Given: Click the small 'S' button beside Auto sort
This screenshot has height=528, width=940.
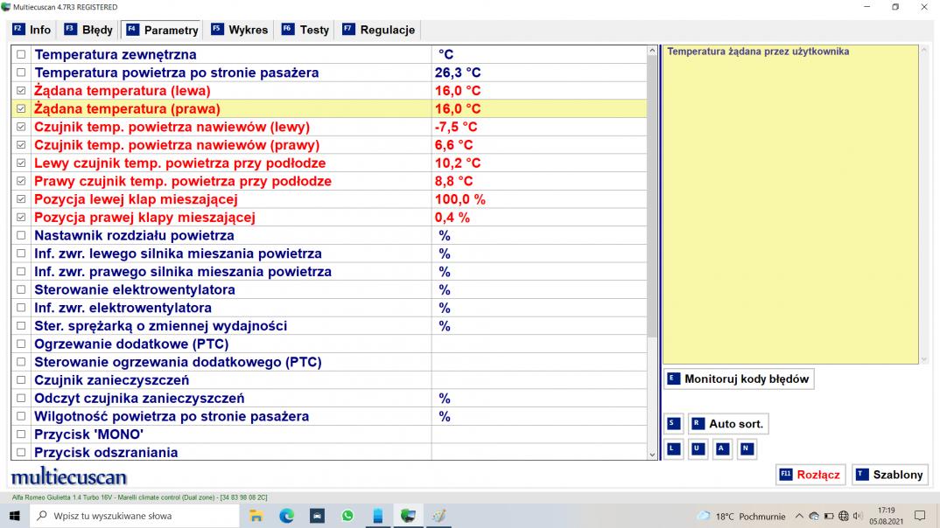Looking at the screenshot, I should click(673, 424).
